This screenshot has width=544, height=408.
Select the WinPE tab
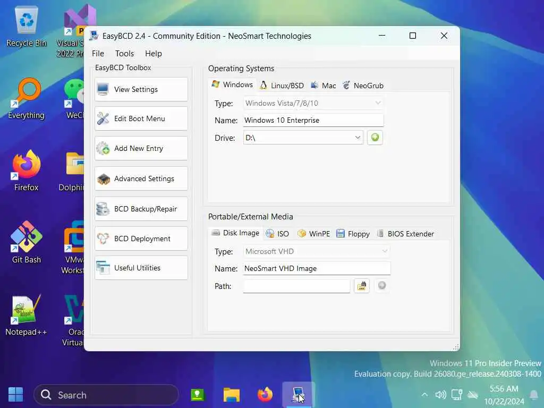click(x=313, y=234)
